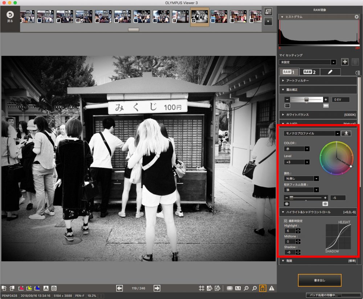Switch to the RAW 2 tab
This screenshot has width=363, height=299.
point(309,72)
